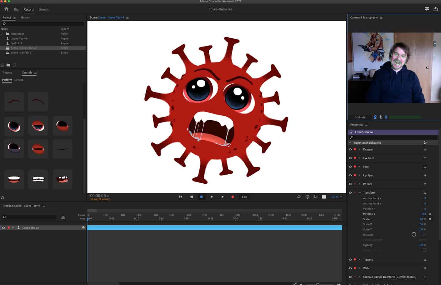The image size is (441, 285).
Task: Hide the Covee-Too v4 timeline track
Action: pyautogui.click(x=3, y=227)
